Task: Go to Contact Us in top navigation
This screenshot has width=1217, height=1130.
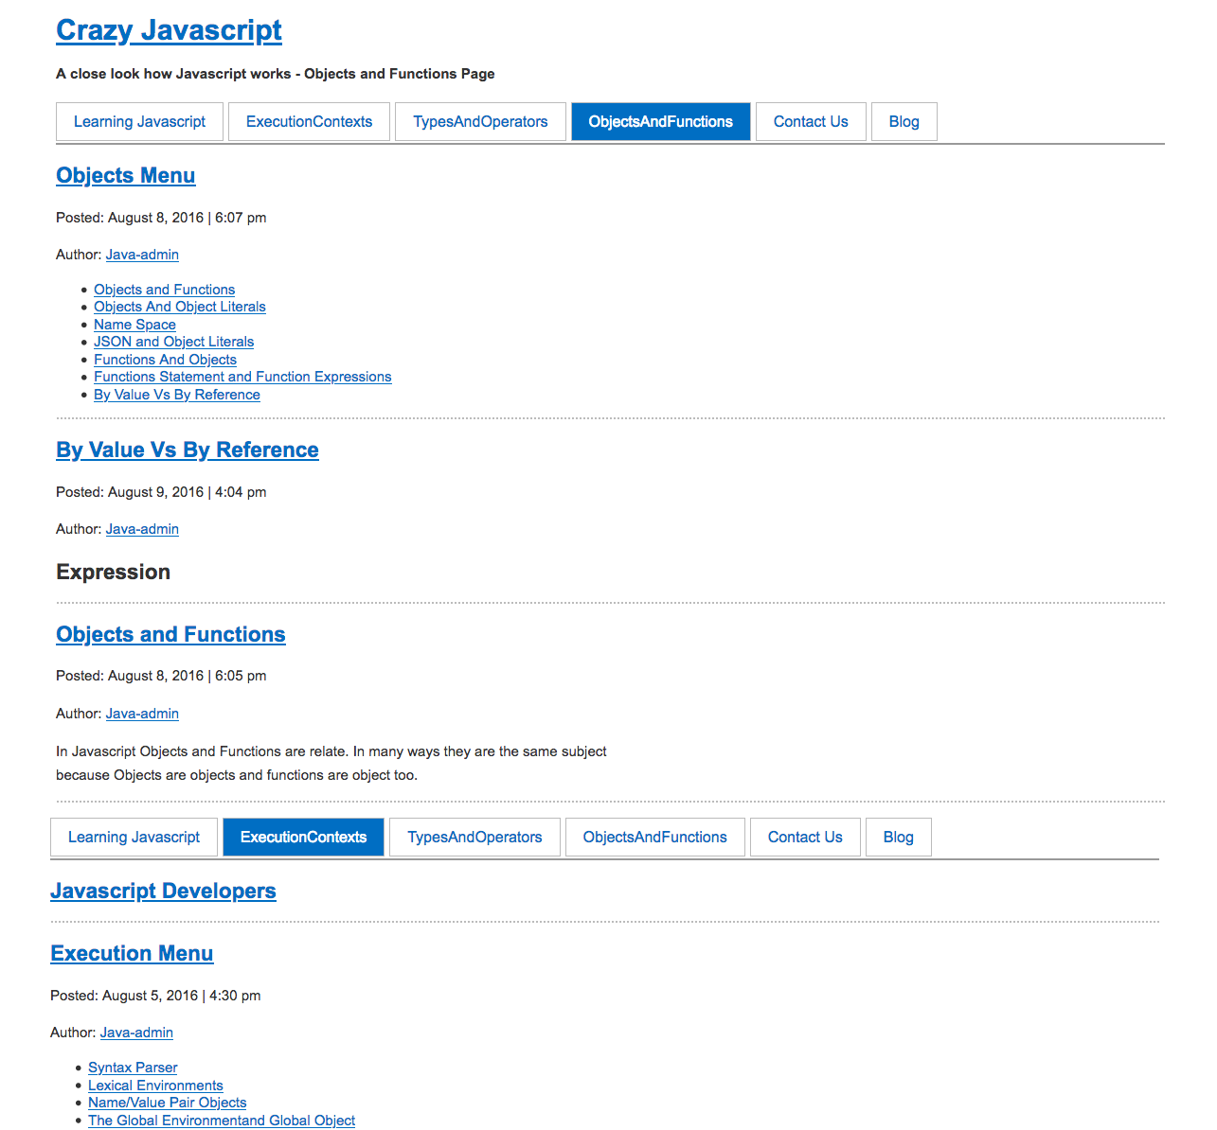Action: click(811, 122)
